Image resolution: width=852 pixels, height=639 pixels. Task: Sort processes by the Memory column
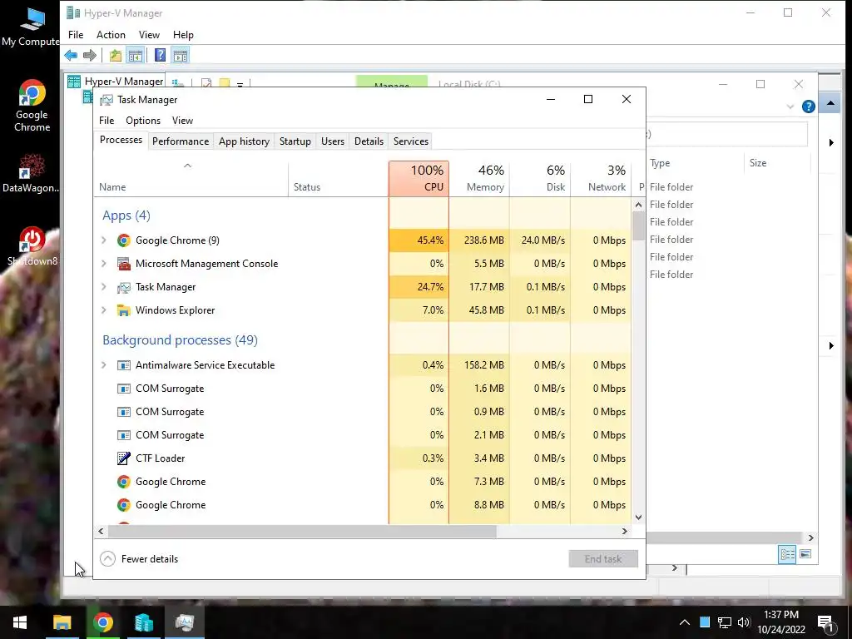[x=479, y=178]
